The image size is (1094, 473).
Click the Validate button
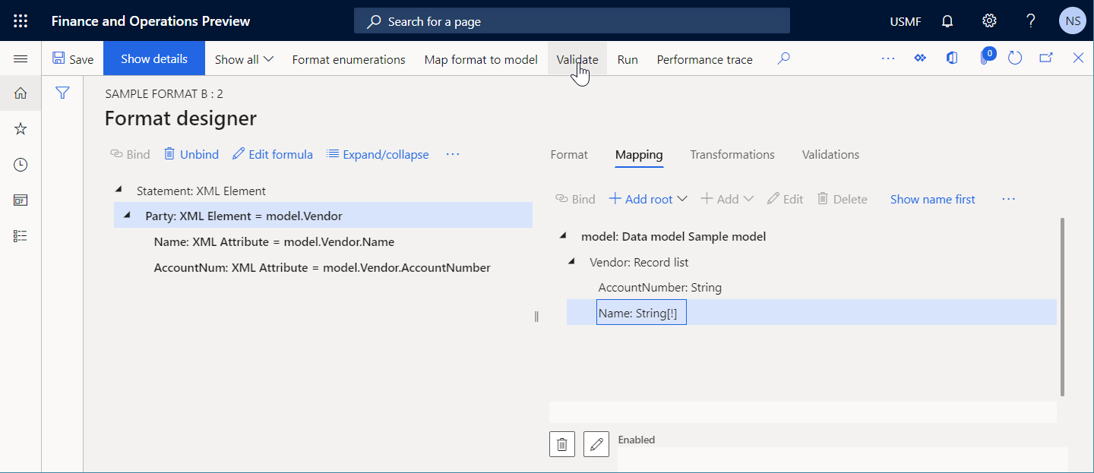click(577, 58)
